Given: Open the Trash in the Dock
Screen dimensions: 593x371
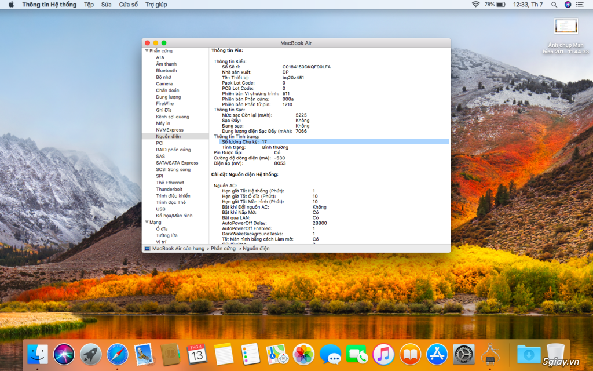Looking at the screenshot, I should pyautogui.click(x=555, y=354).
